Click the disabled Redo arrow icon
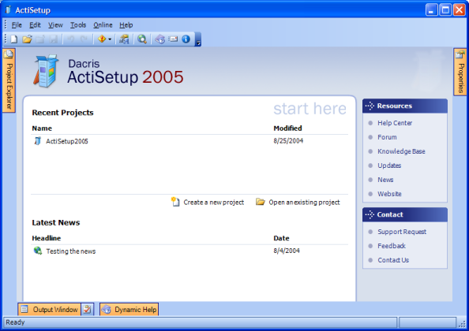Viewport: 469px width, 331px height. [x=84, y=39]
